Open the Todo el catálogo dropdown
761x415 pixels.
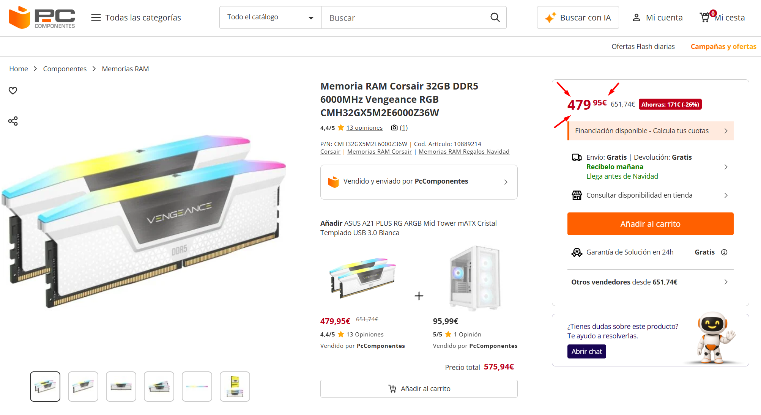271,17
